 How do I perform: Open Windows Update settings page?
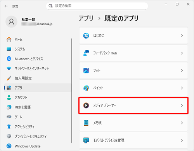[x=38, y=146]
